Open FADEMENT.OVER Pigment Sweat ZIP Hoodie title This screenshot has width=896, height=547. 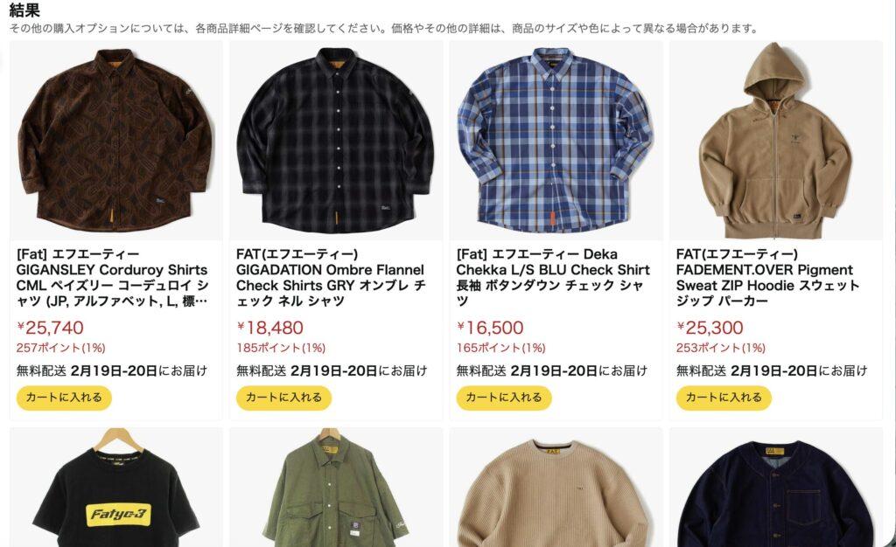click(x=767, y=278)
